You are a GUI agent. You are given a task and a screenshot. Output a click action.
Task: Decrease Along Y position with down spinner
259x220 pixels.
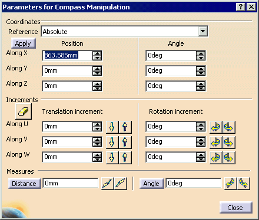pyautogui.click(x=97, y=73)
